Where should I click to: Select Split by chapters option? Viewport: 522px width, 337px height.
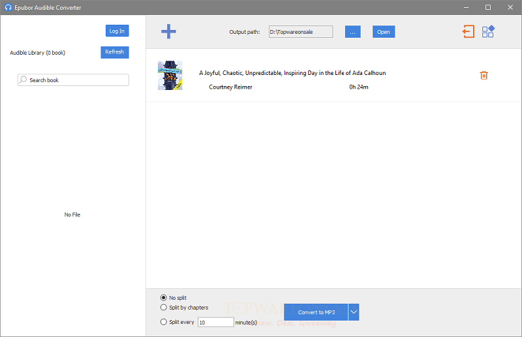click(164, 308)
